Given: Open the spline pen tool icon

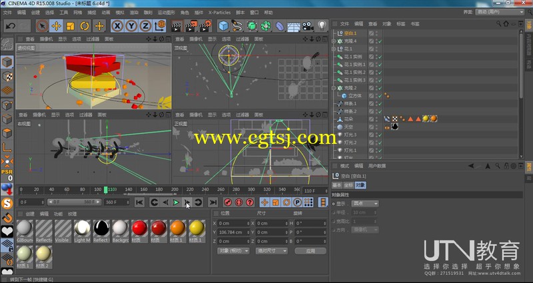Looking at the screenshot, I should [237, 26].
